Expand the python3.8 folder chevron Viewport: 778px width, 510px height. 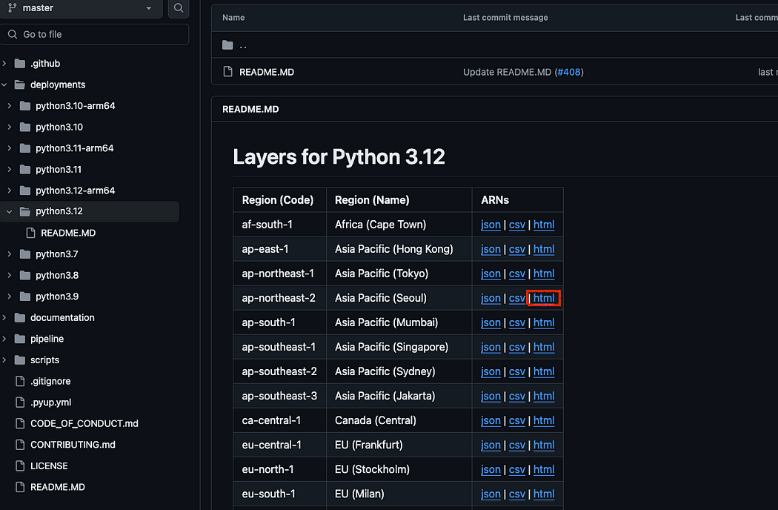(x=10, y=275)
